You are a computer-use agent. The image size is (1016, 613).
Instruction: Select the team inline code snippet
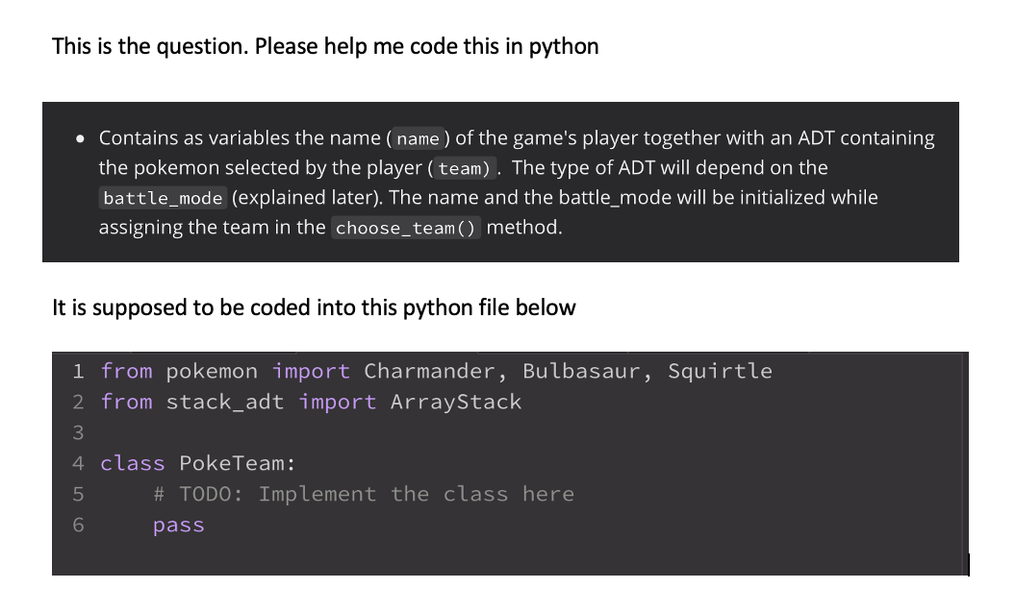click(462, 169)
